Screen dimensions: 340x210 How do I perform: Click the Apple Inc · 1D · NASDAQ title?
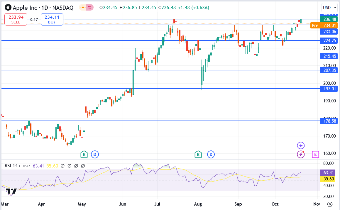point(43,8)
